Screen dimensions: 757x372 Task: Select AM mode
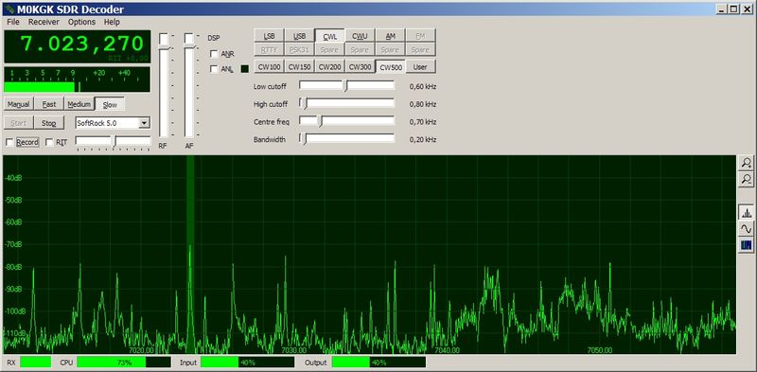(x=390, y=36)
